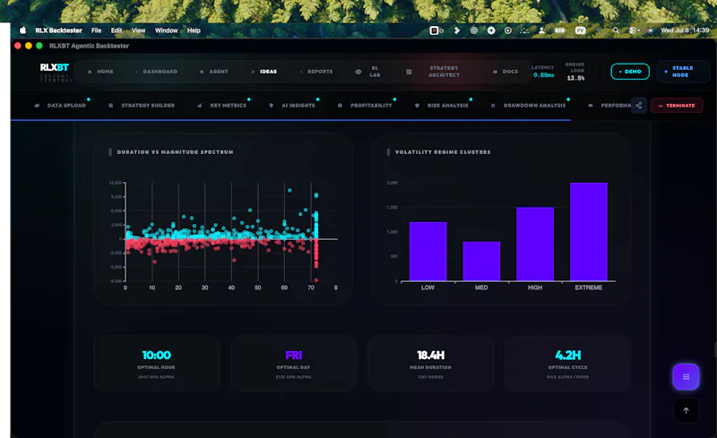This screenshot has width=717, height=438.
Task: Click the 18.4H Mean Duration card
Action: coord(430,364)
